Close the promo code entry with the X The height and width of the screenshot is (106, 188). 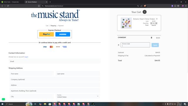coord(118,45)
